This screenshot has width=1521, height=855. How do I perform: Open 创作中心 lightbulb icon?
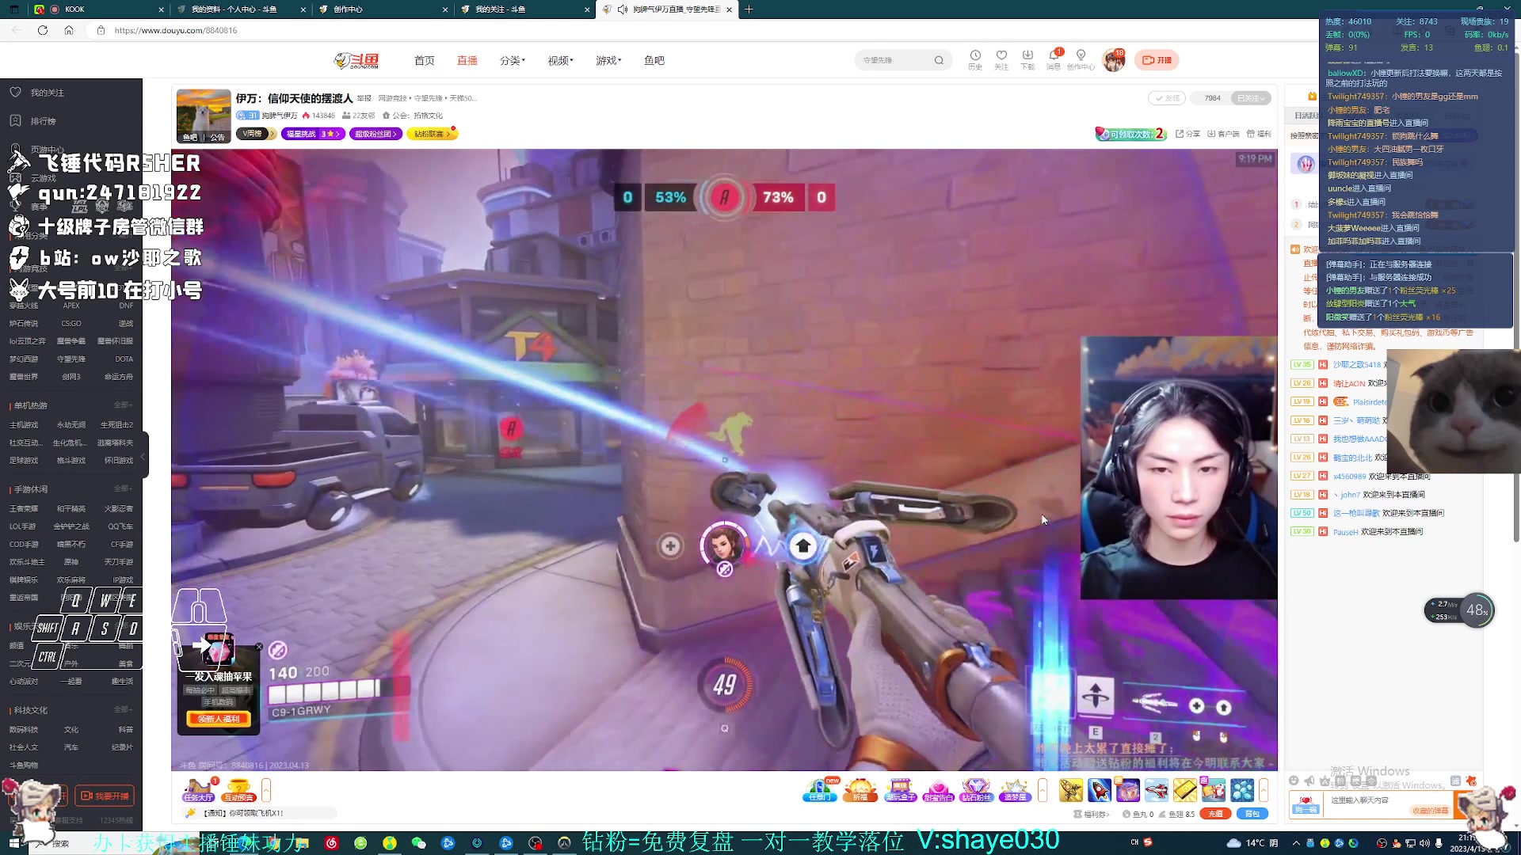point(1081,59)
